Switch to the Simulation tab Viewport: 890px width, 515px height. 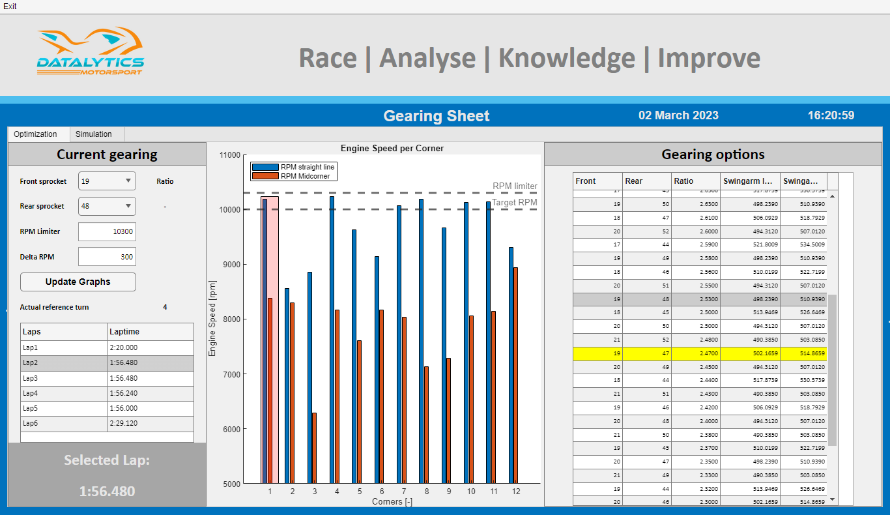pos(94,134)
